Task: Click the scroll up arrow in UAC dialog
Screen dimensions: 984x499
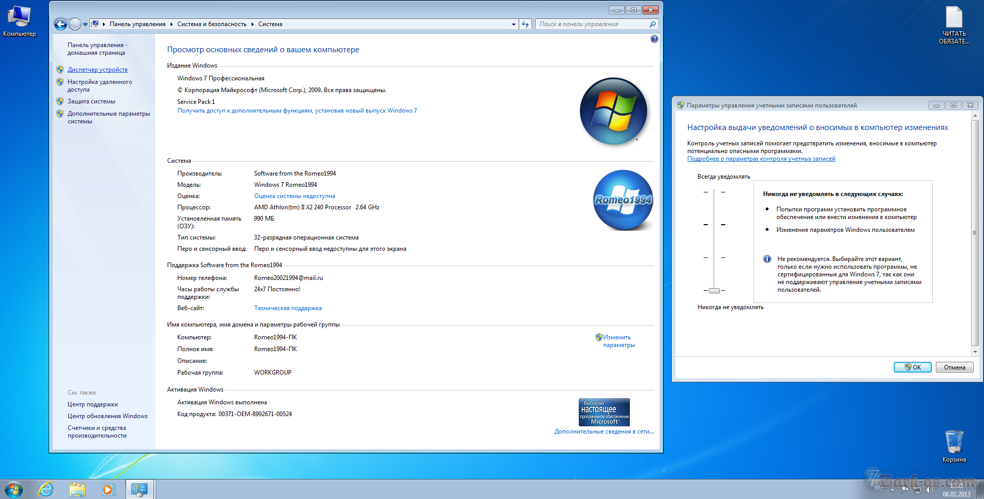Action: point(975,116)
